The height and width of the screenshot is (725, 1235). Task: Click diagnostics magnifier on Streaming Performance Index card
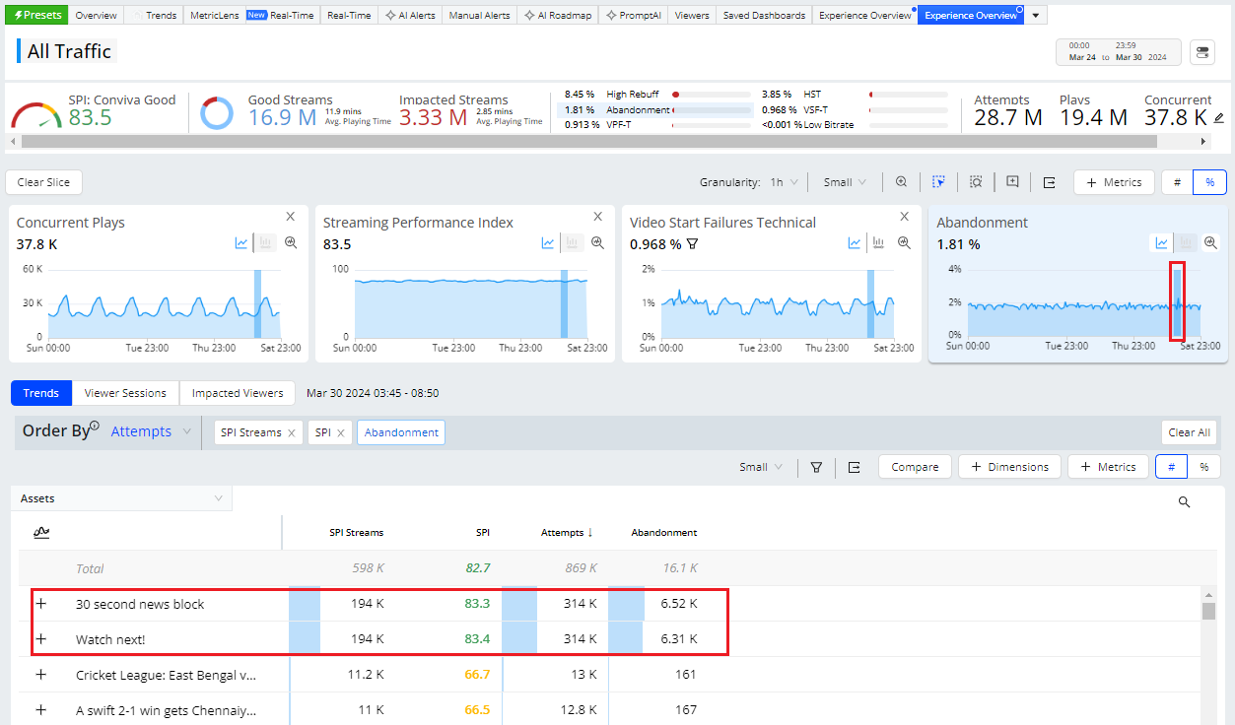tap(597, 242)
